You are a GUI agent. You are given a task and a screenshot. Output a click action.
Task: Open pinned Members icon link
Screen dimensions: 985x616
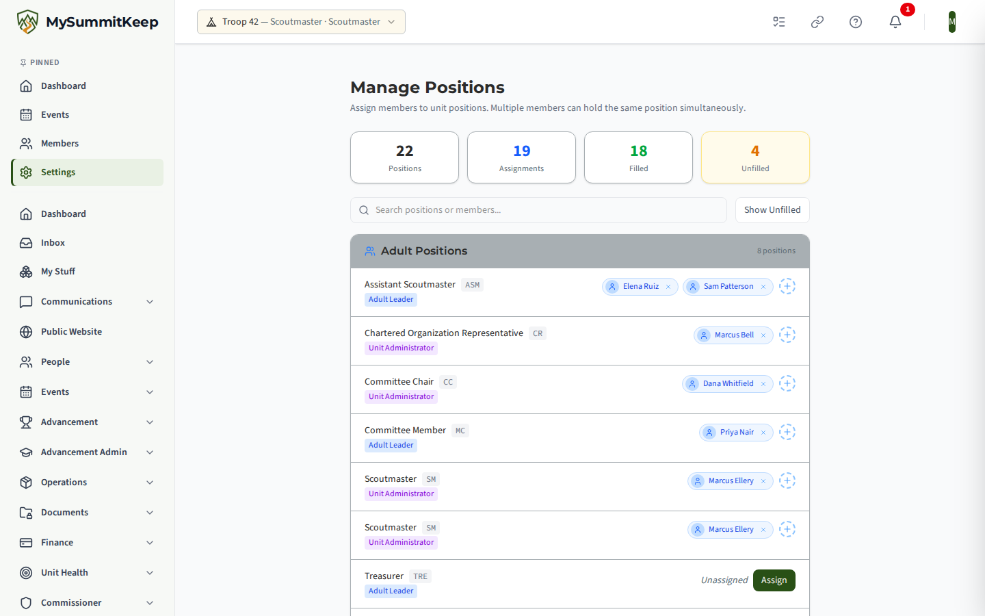point(87,144)
